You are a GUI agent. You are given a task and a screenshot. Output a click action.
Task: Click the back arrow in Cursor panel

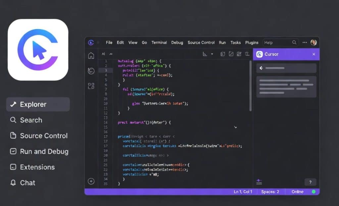click(x=261, y=68)
